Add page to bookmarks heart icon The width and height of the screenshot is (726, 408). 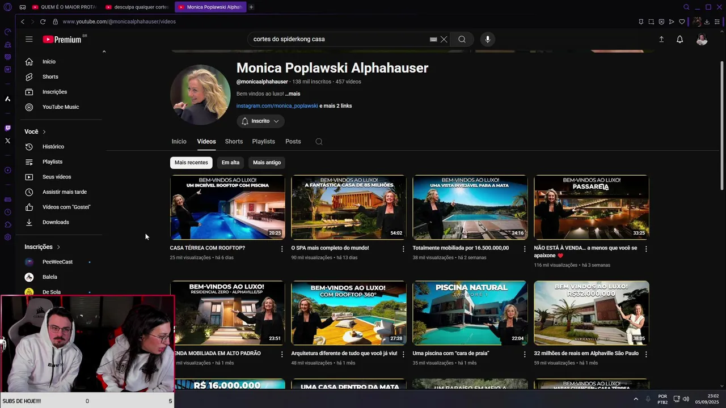[x=682, y=22]
